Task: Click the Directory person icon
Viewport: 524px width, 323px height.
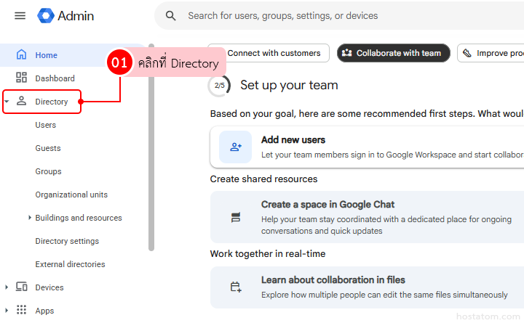Action: pyautogui.click(x=21, y=101)
